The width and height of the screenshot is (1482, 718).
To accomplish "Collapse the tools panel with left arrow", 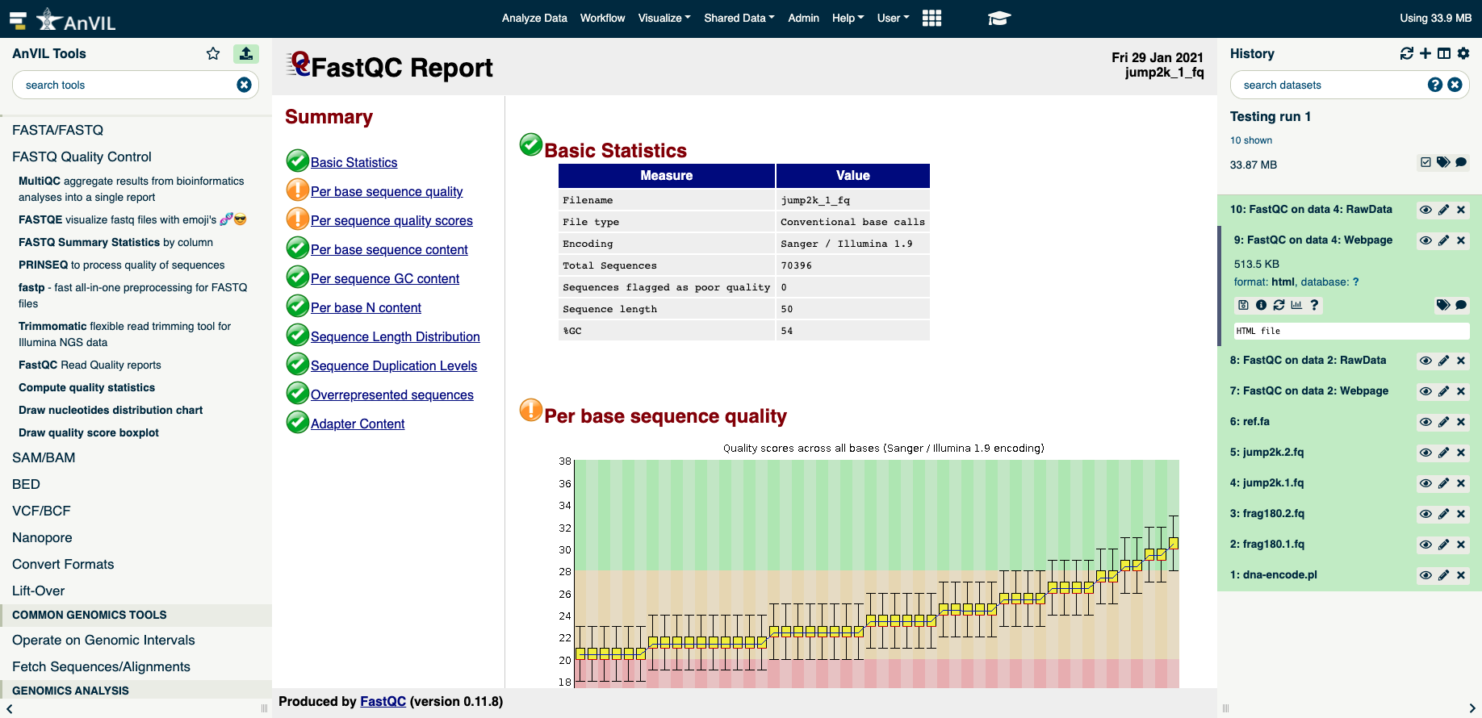I will click(10, 708).
